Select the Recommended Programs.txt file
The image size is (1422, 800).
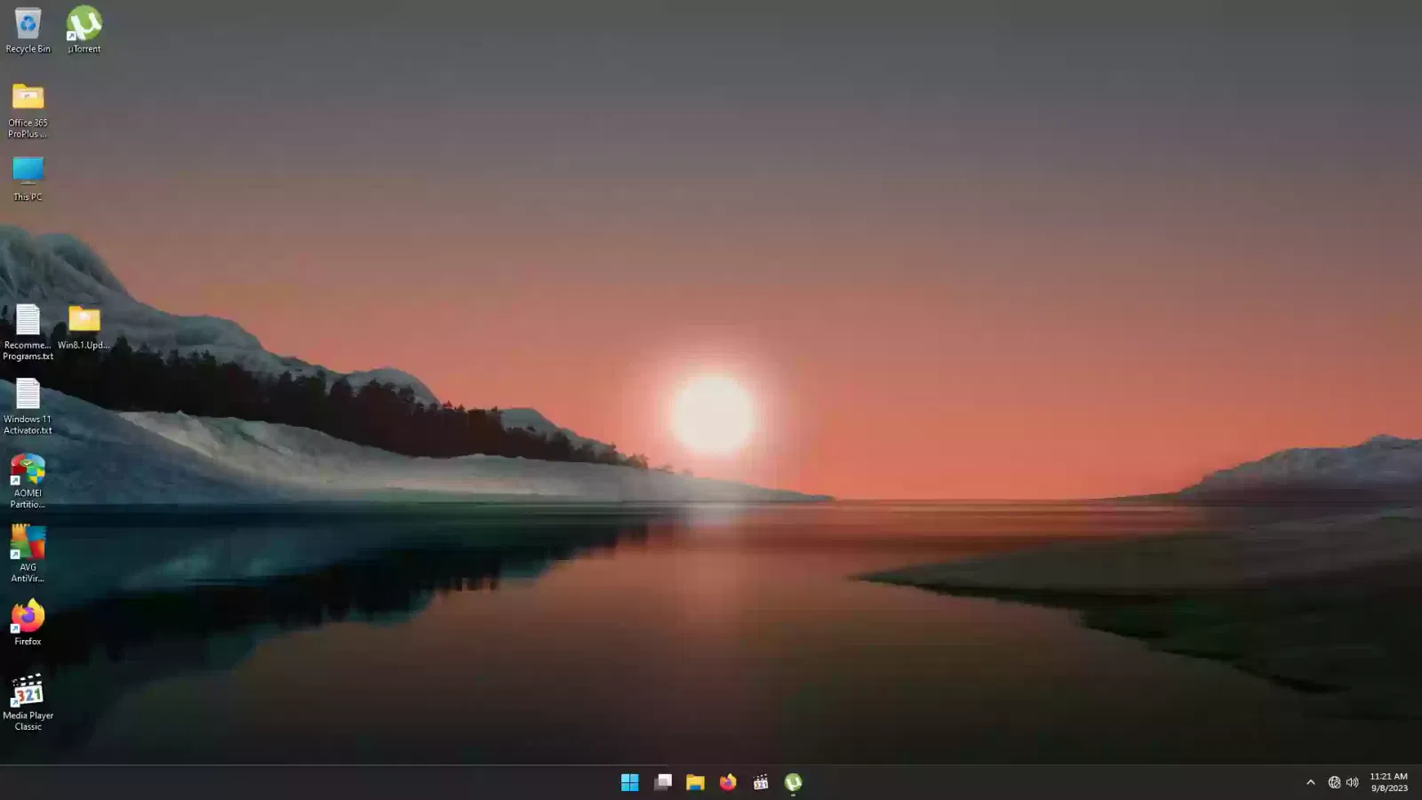click(28, 332)
